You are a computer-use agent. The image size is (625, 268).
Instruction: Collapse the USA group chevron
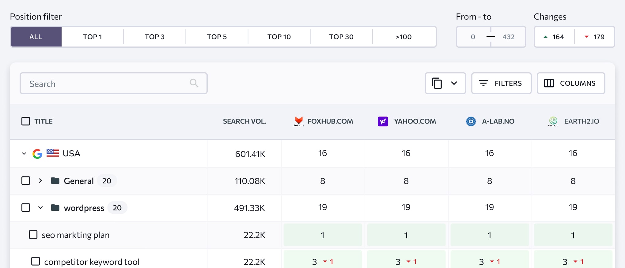tap(24, 154)
